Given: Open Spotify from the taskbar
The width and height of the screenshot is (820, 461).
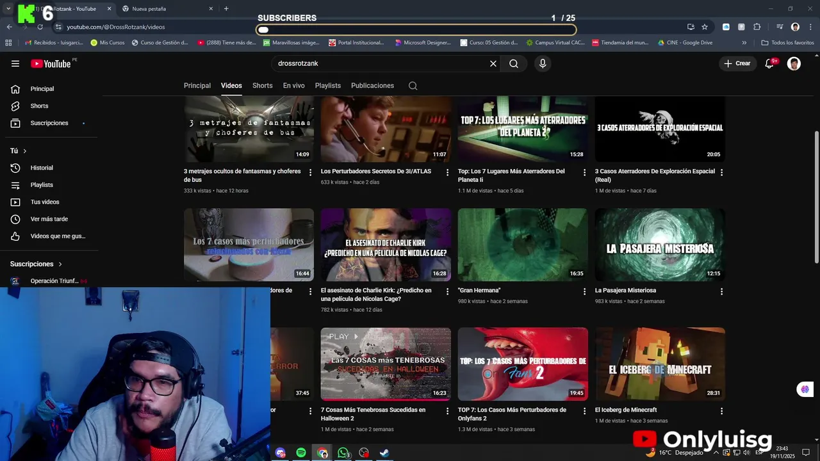Looking at the screenshot, I should click(x=301, y=453).
